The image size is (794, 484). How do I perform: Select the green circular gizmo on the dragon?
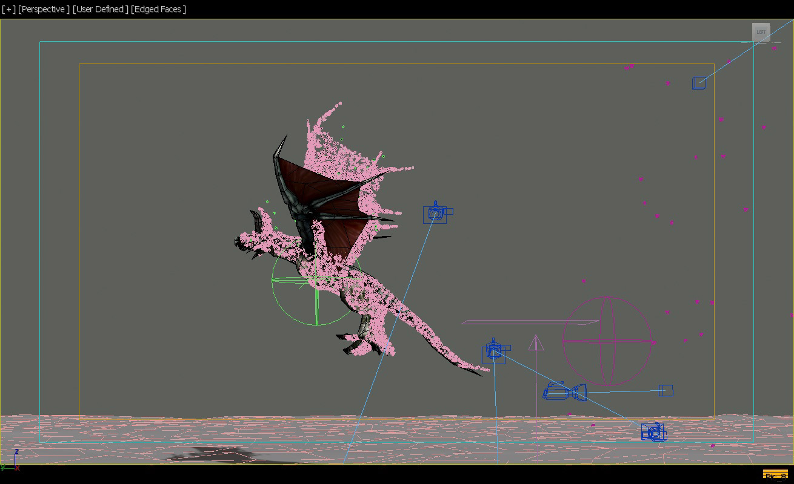point(316,280)
